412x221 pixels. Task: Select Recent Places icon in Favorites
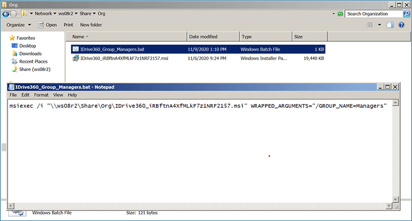pyautogui.click(x=15, y=61)
